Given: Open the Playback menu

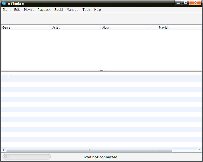Looking at the screenshot, I should 44,10.
